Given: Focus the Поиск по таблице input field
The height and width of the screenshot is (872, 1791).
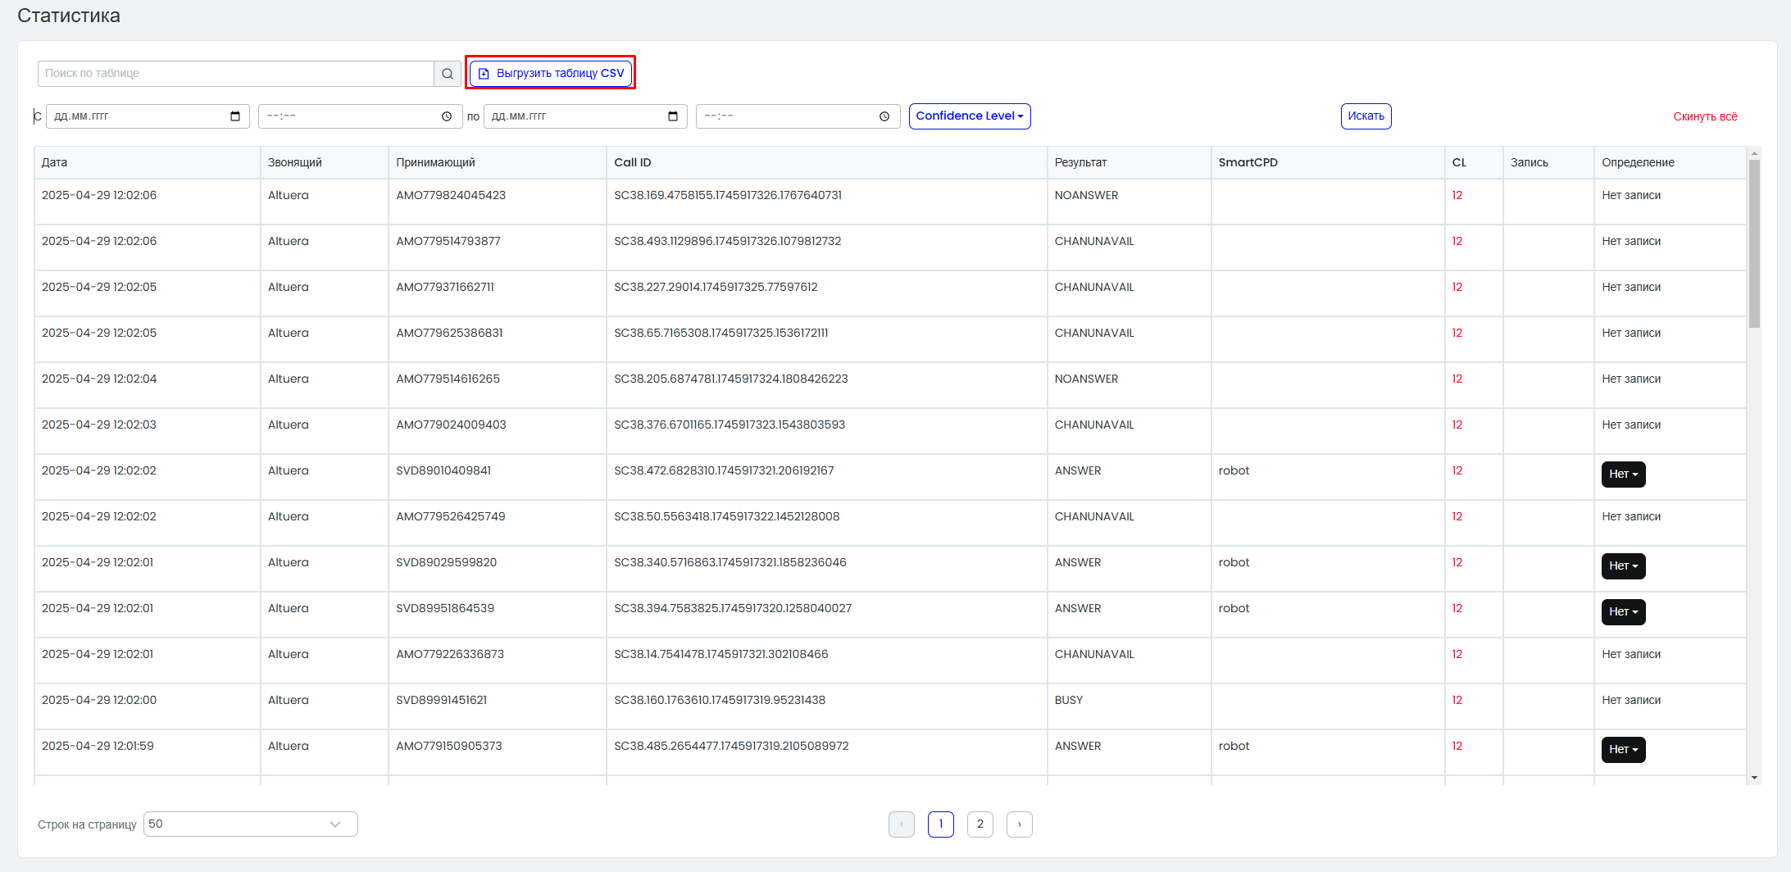Looking at the screenshot, I should (x=236, y=74).
